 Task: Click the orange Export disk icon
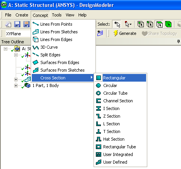pos(26,24)
